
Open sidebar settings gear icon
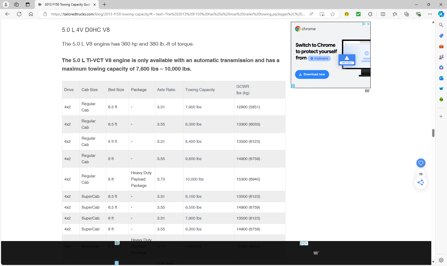coord(441,260)
